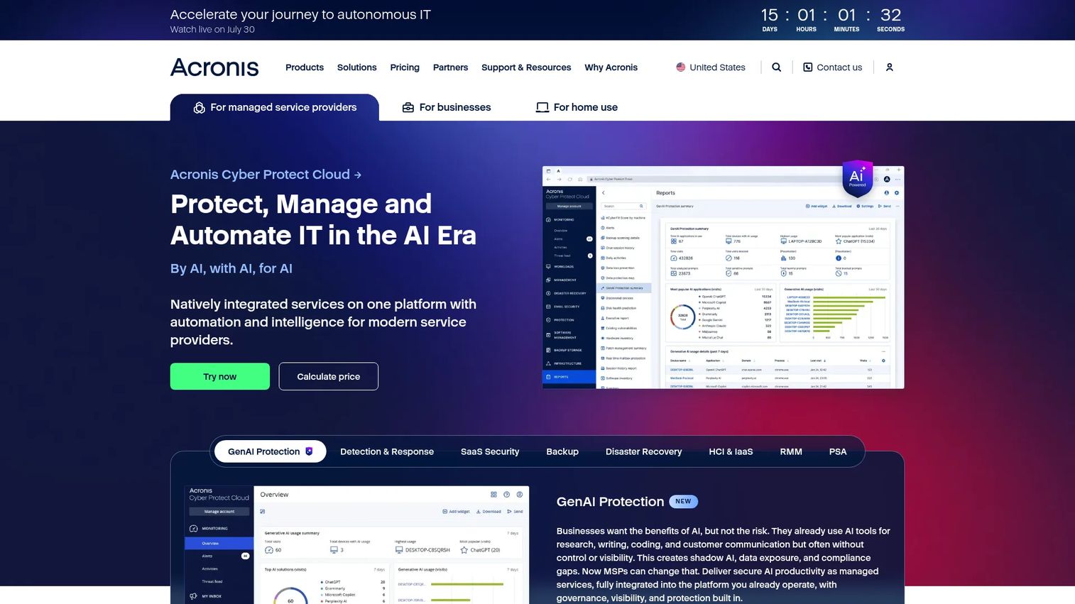Expand the Solutions menu
The width and height of the screenshot is (1075, 604).
click(357, 67)
